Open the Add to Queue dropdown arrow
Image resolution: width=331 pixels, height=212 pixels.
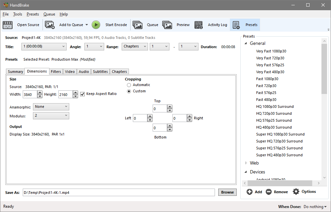click(x=87, y=25)
